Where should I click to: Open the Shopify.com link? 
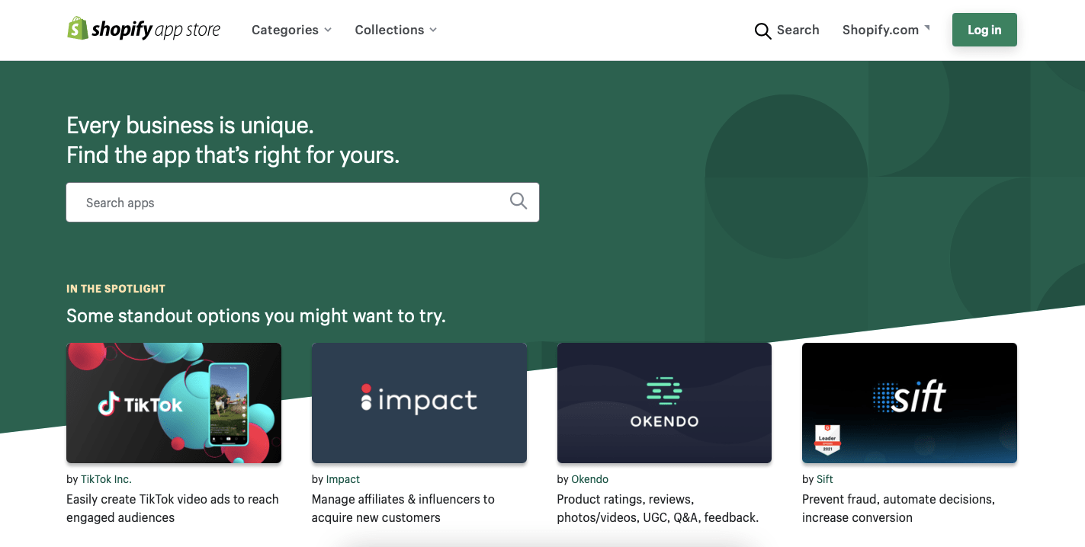coord(881,30)
